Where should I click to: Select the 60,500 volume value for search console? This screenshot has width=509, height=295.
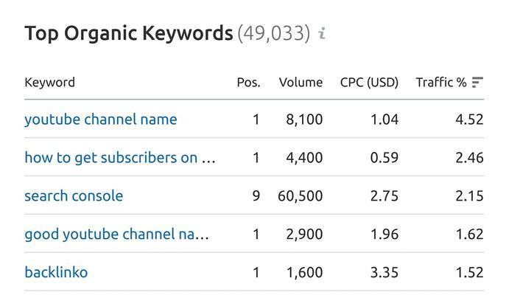click(x=301, y=196)
